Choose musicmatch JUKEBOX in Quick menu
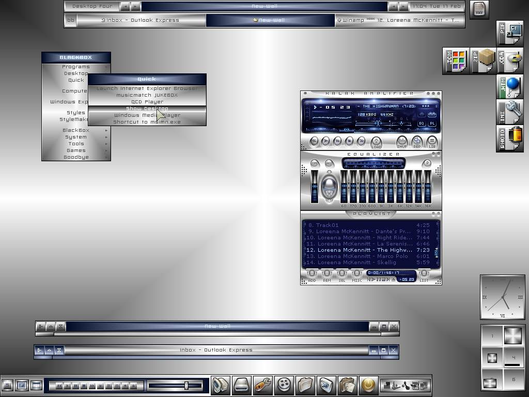 point(147,95)
